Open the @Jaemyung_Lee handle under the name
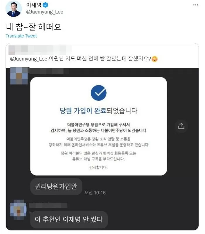This screenshot has height=234, width=205. [45, 12]
